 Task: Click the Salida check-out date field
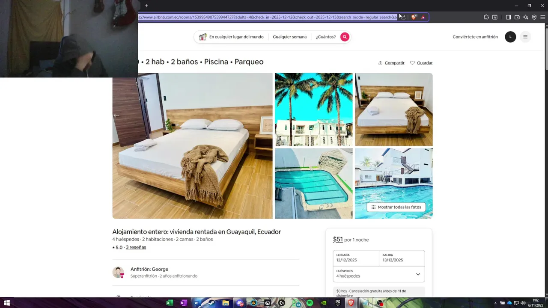pyautogui.click(x=402, y=258)
